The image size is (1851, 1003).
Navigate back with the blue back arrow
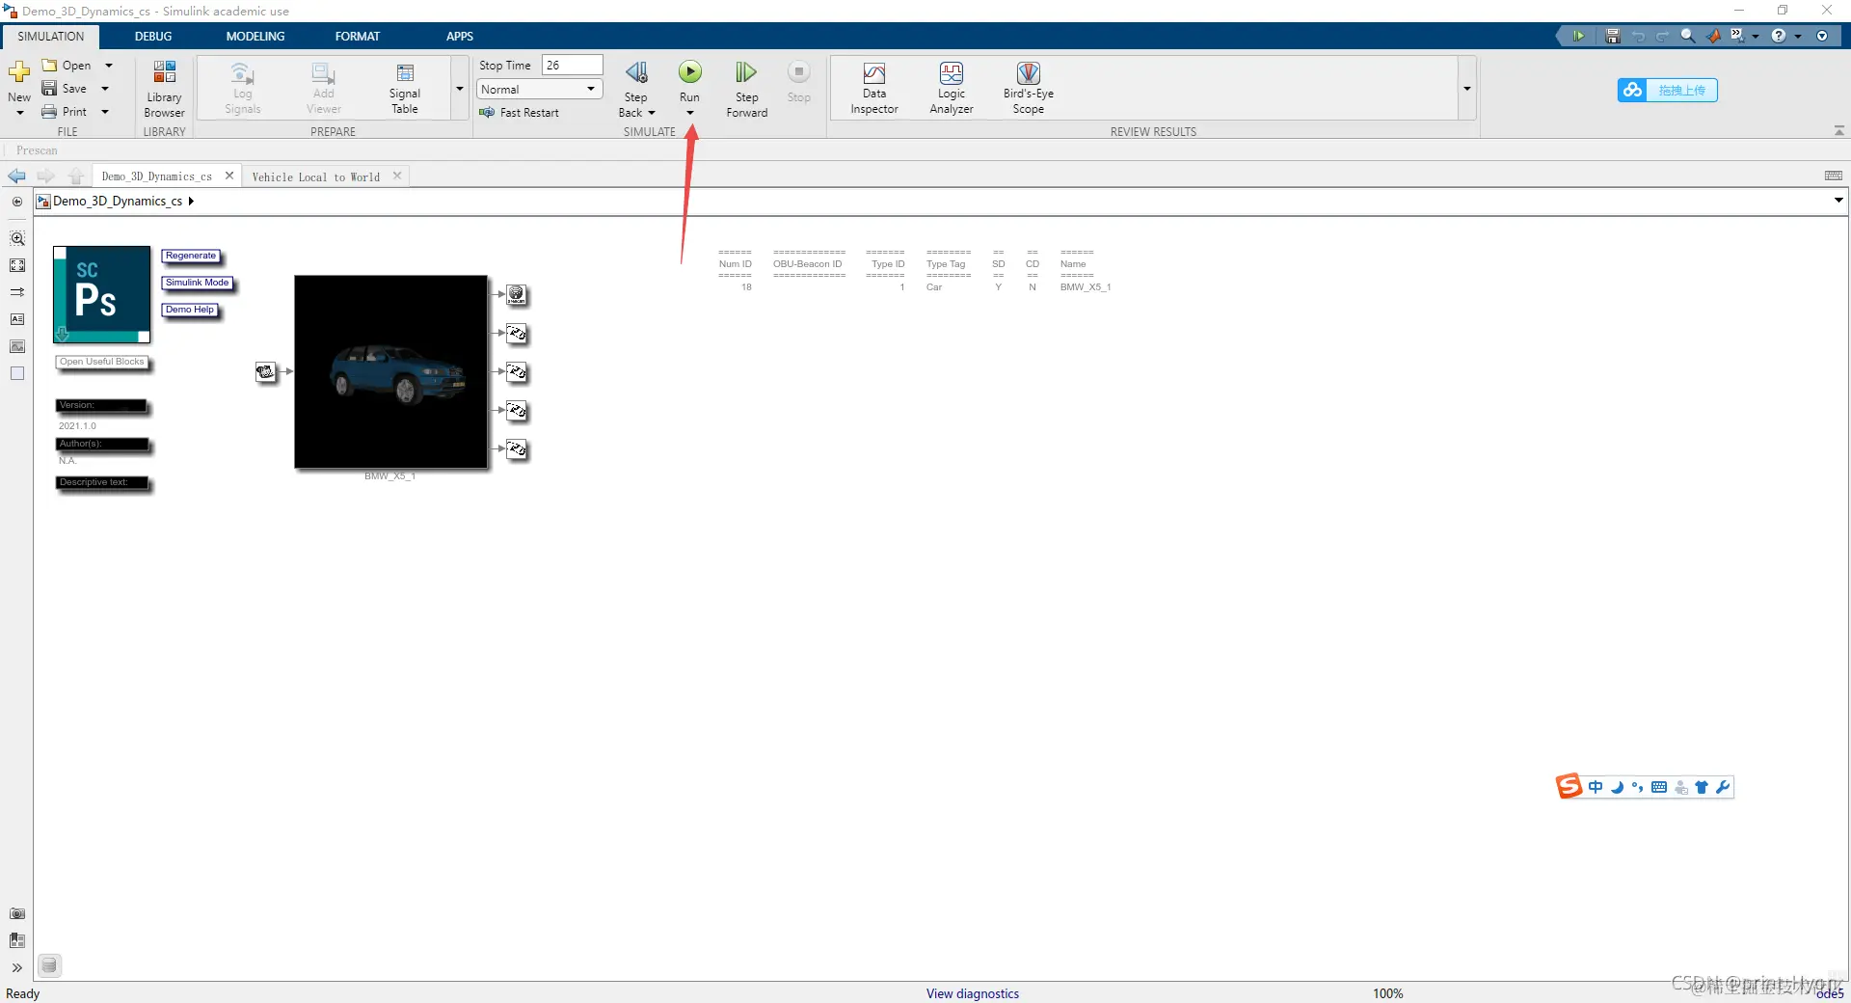coord(16,176)
